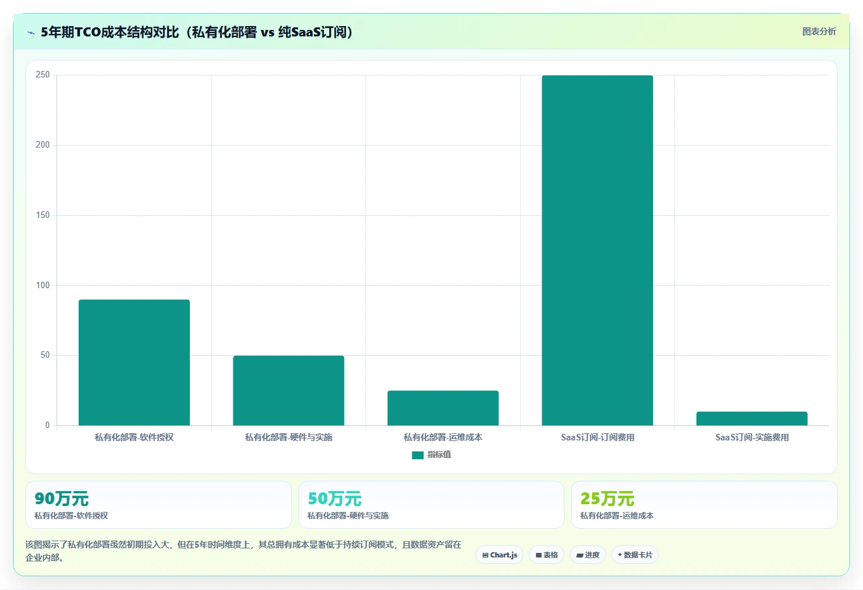Image resolution: width=863 pixels, height=590 pixels.
Task: Select the 私有化部署-硬件与实施 bar
Action: pyautogui.click(x=289, y=390)
